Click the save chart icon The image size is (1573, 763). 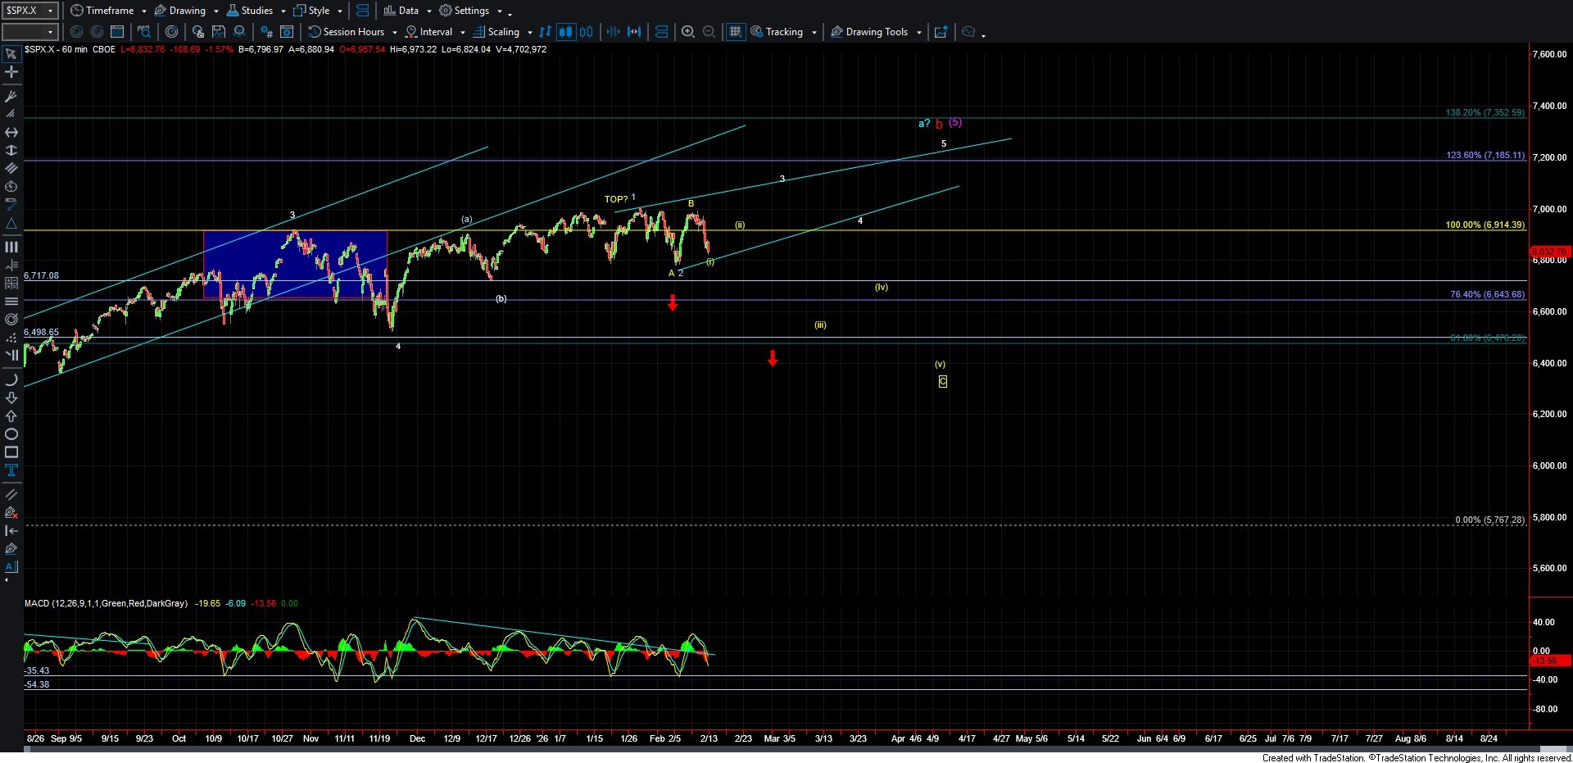218,32
